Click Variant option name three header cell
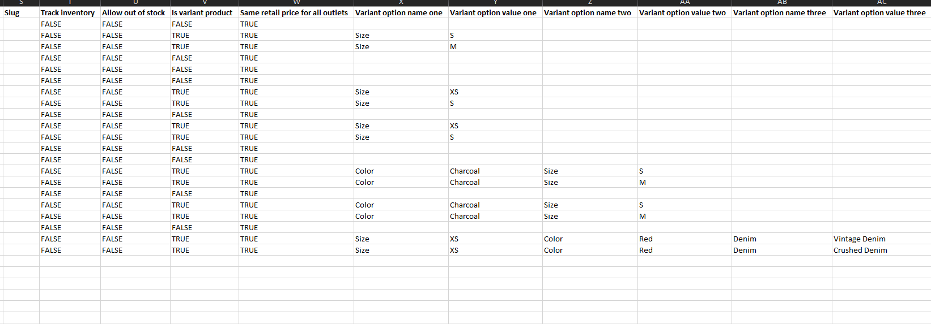Image resolution: width=931 pixels, height=324 pixels. pyautogui.click(x=782, y=12)
